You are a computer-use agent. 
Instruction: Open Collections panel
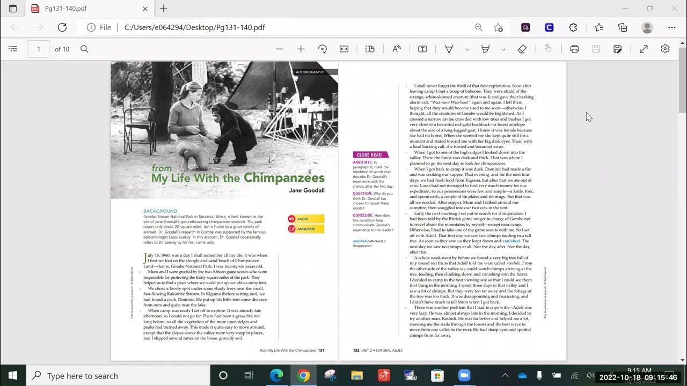(623, 27)
